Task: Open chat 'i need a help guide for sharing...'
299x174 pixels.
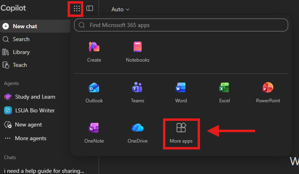Action: [44, 171]
